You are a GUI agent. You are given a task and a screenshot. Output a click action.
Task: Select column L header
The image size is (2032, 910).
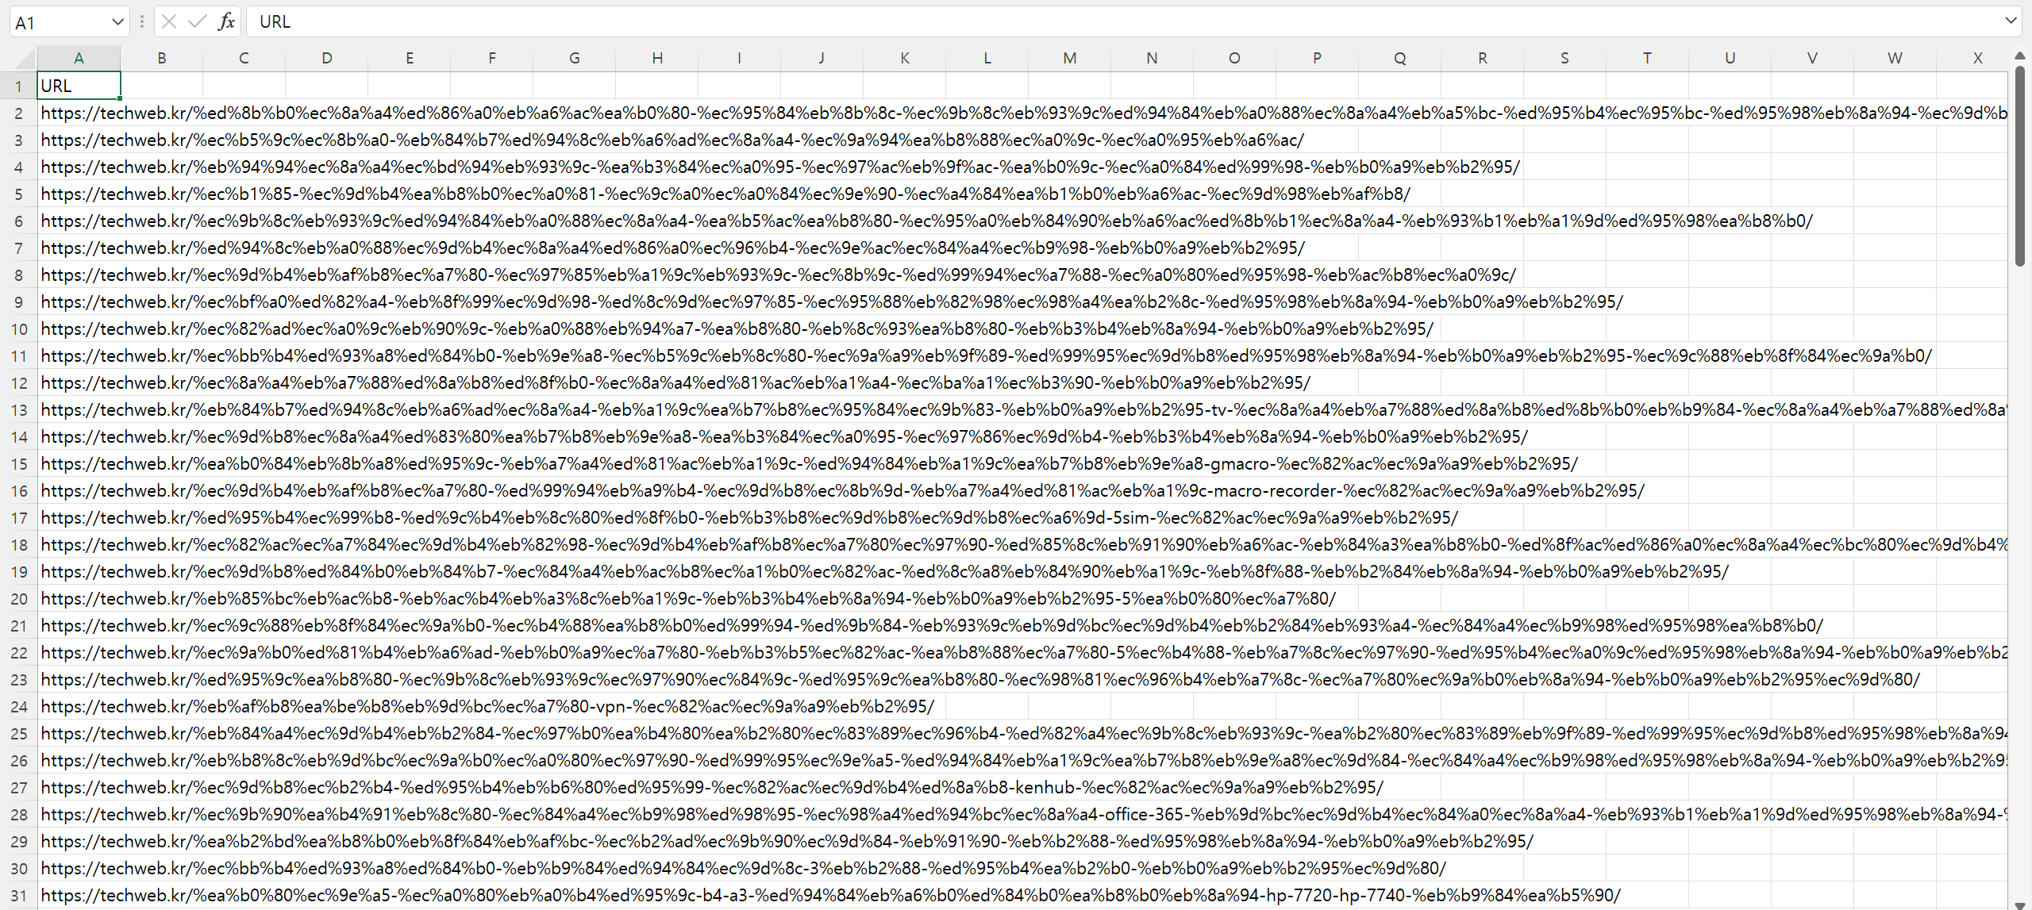[987, 58]
